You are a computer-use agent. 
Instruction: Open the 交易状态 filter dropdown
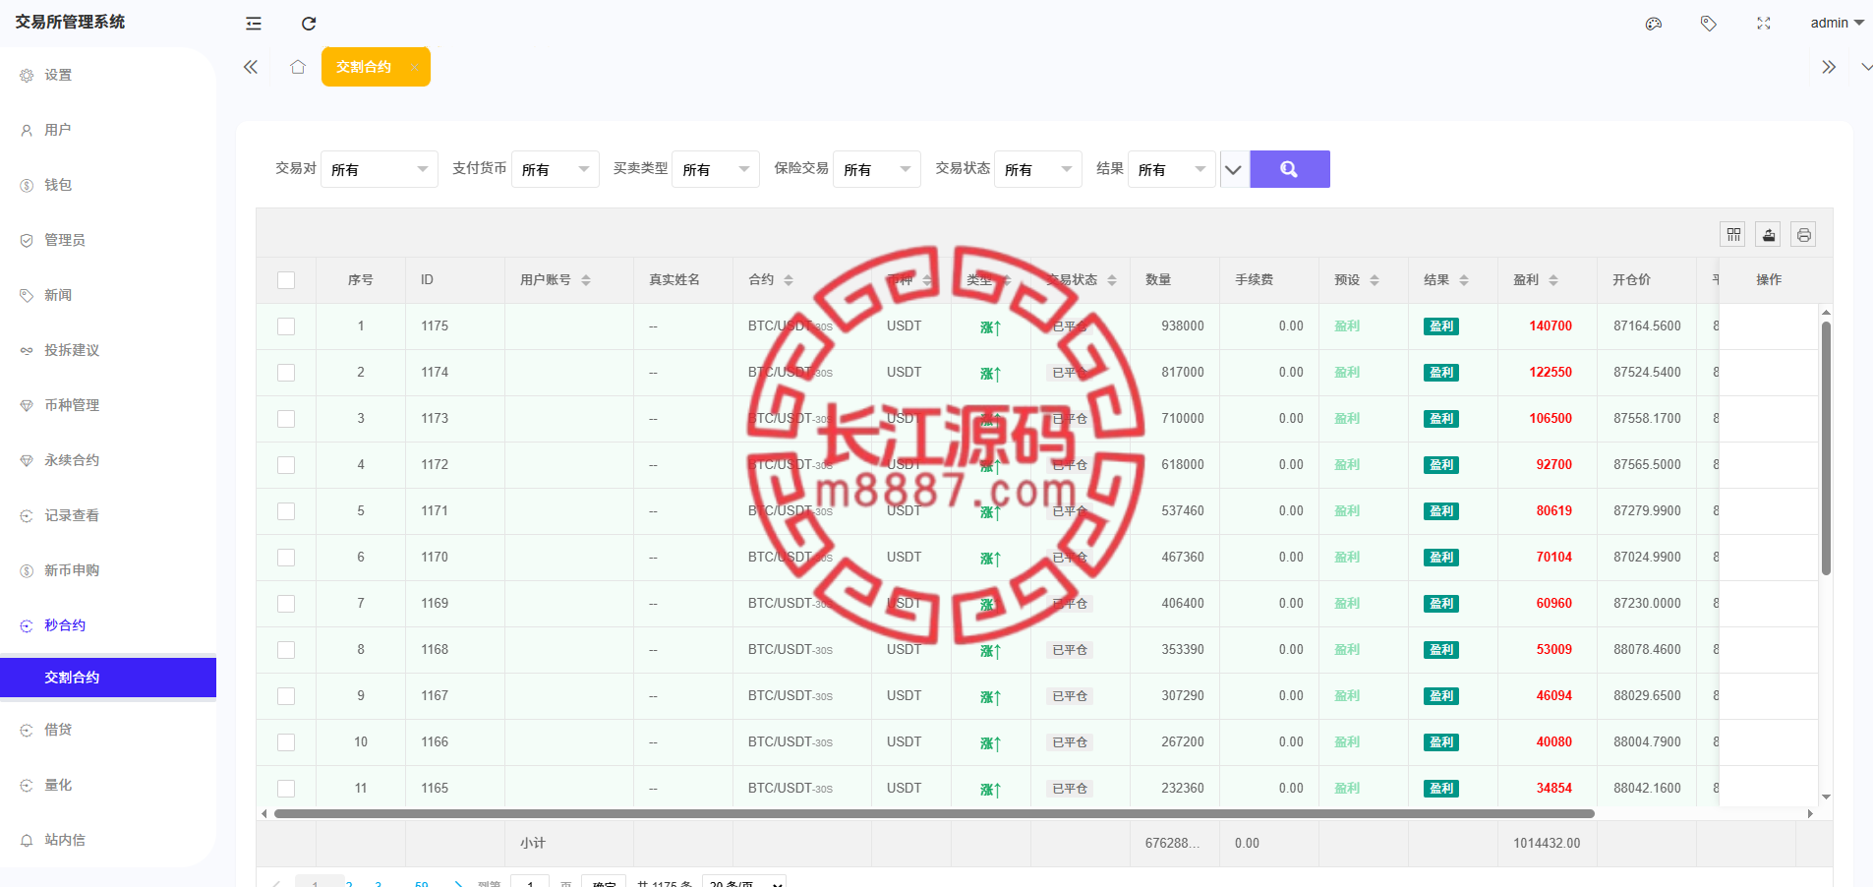(1038, 169)
